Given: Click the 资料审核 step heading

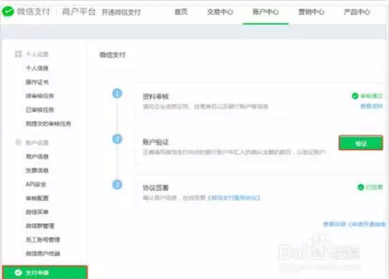Looking at the screenshot, I should coord(156,96).
